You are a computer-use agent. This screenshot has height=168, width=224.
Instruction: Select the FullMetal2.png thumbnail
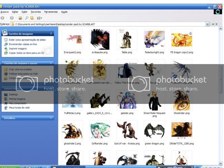click(72, 100)
